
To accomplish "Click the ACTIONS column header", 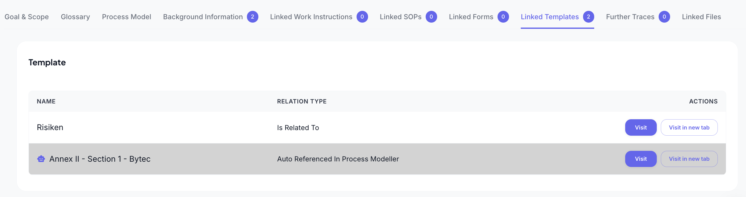I will 703,101.
